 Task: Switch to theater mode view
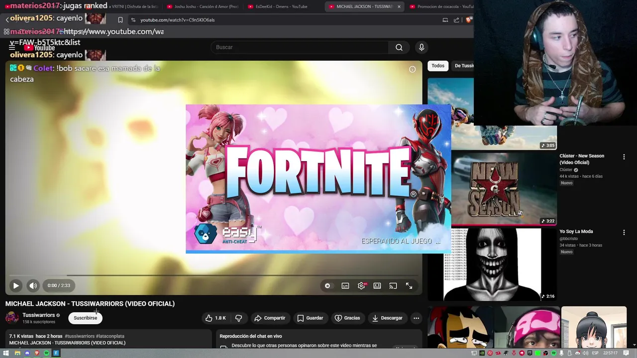[377, 286]
